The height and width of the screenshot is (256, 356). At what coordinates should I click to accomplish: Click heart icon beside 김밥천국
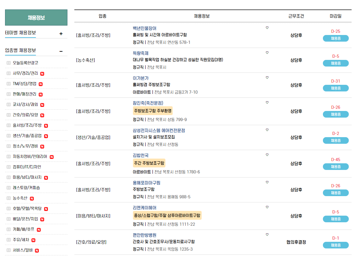pyautogui.click(x=267, y=155)
